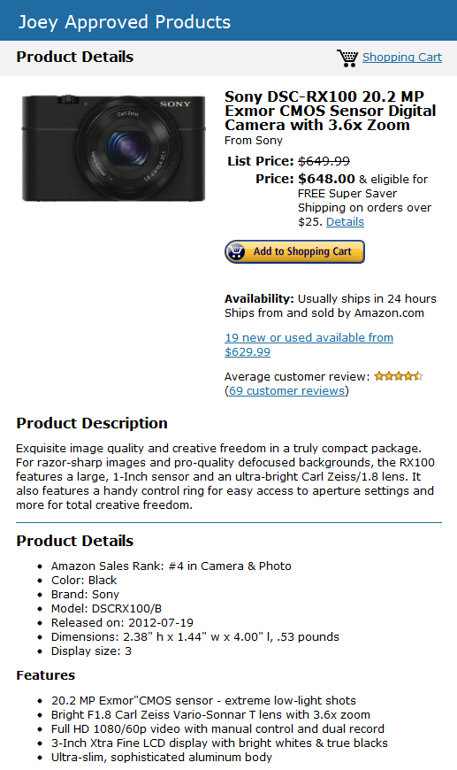Open the Shopping Cart link

(402, 58)
